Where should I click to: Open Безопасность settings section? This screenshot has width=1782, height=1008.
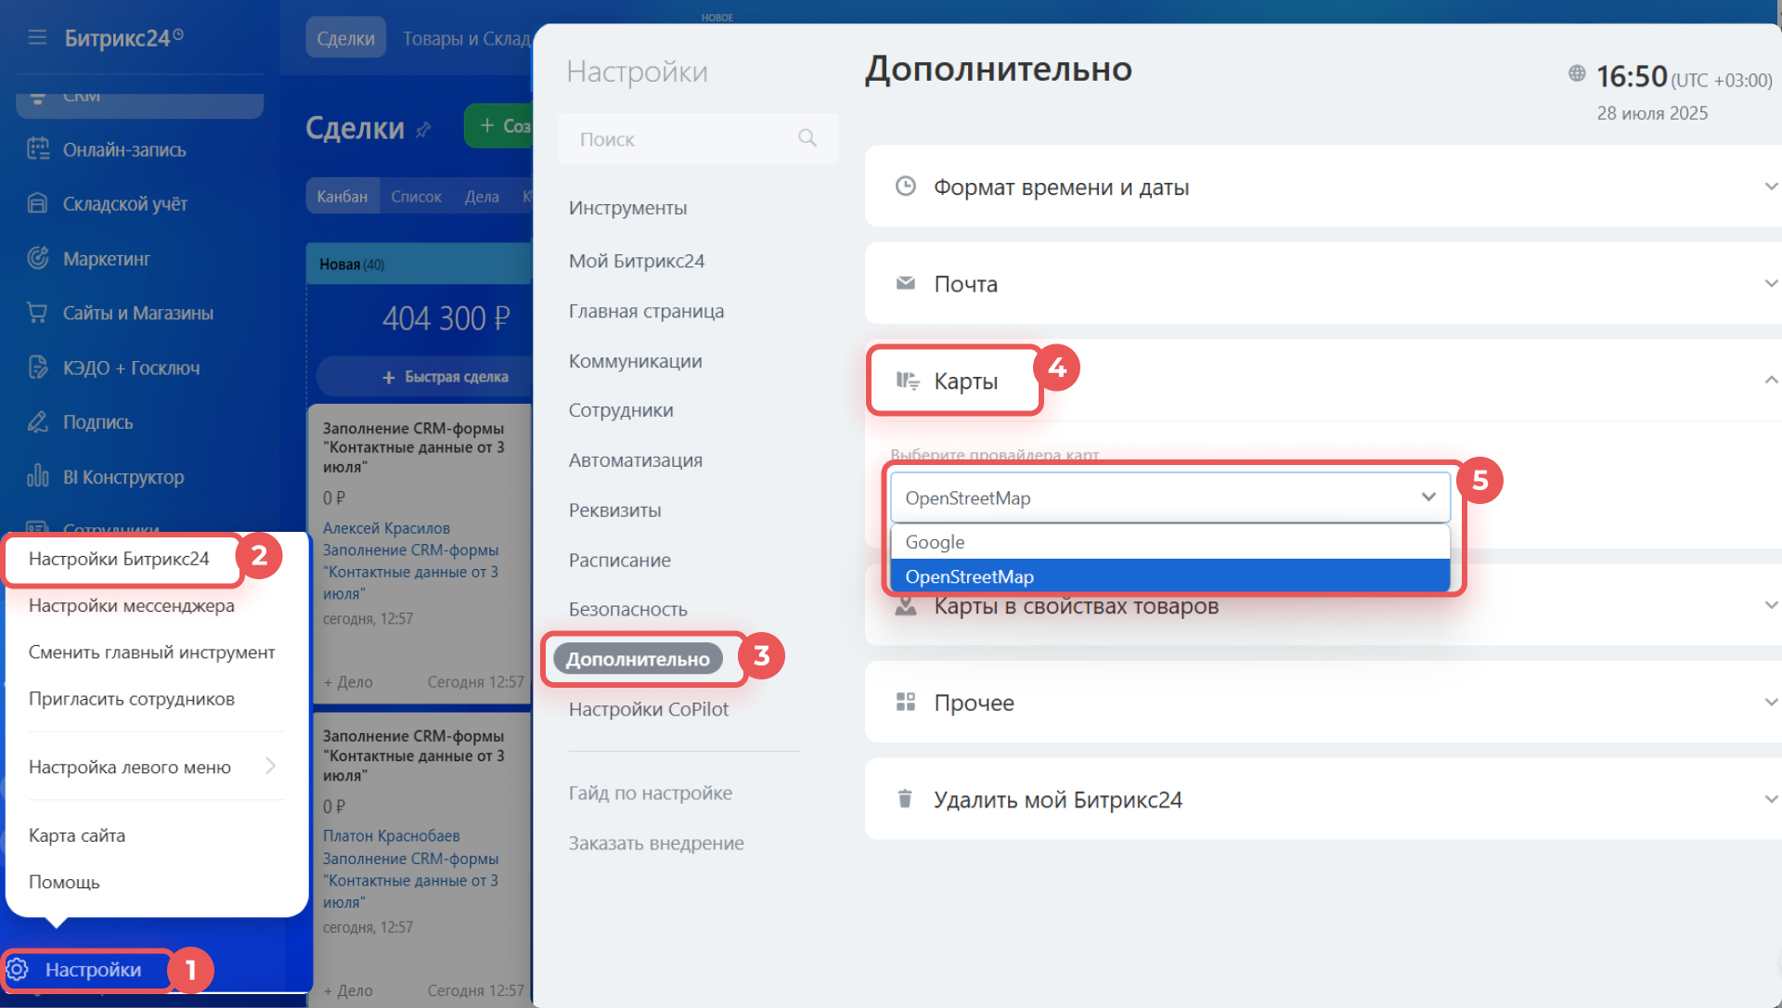pyautogui.click(x=627, y=610)
